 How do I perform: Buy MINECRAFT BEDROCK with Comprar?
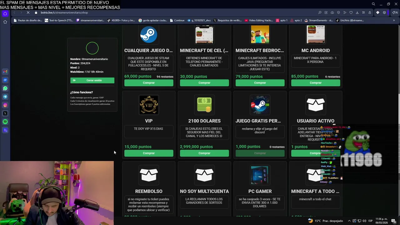pyautogui.click(x=260, y=83)
